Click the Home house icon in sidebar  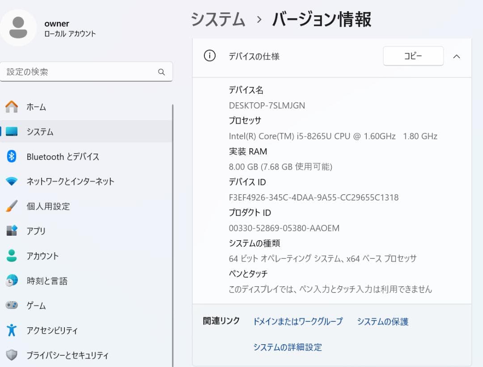coord(12,107)
